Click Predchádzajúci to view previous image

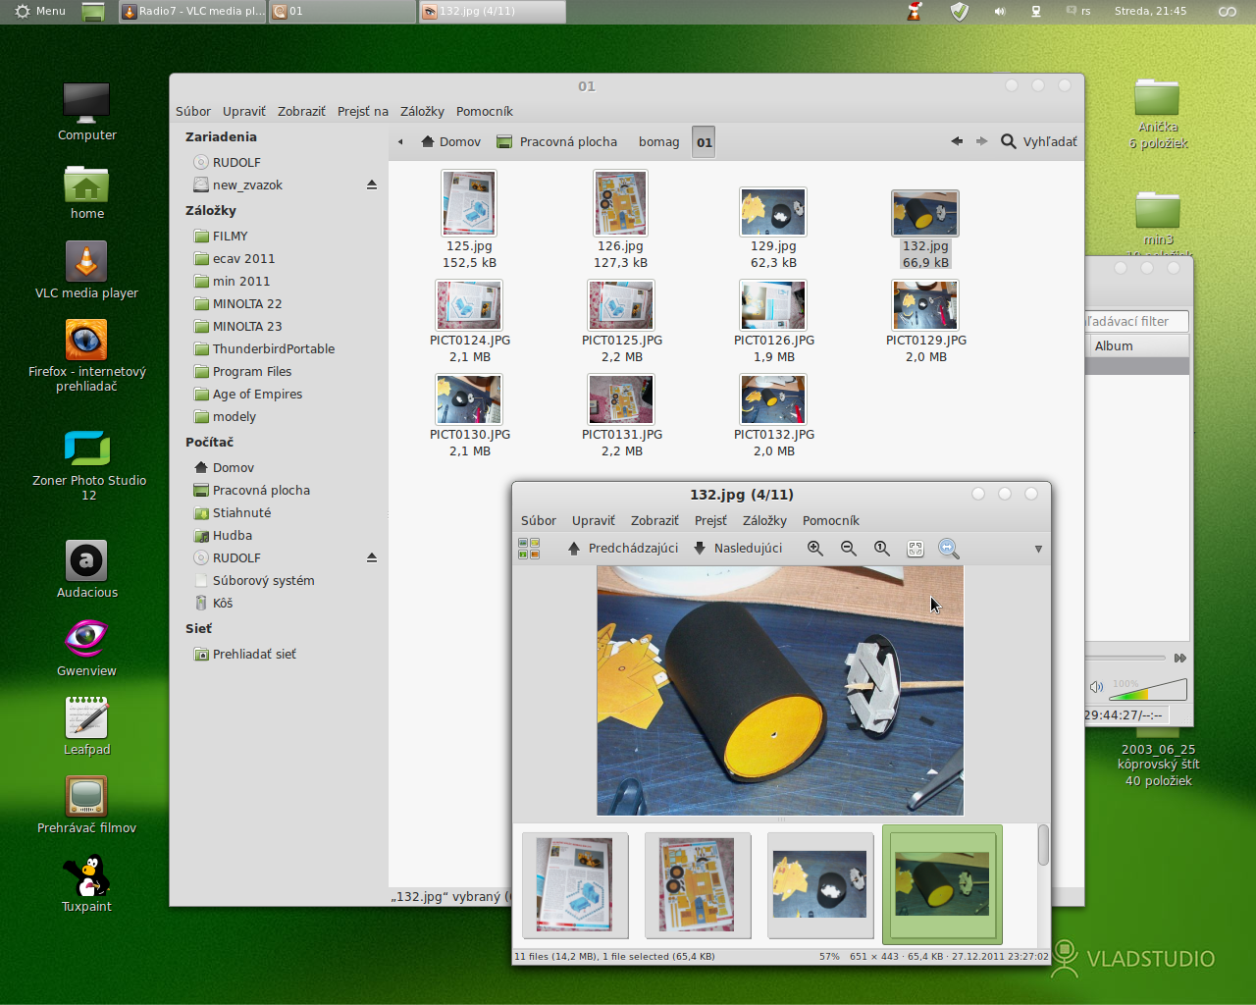point(623,549)
